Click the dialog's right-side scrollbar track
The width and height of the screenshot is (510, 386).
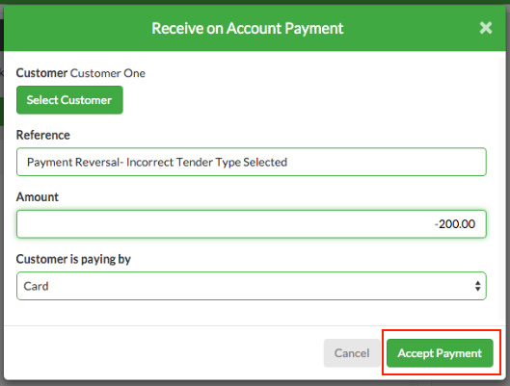[502, 189]
